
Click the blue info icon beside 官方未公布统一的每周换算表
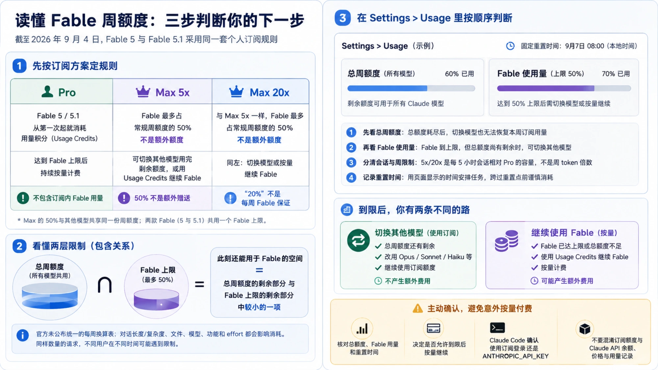click(23, 335)
